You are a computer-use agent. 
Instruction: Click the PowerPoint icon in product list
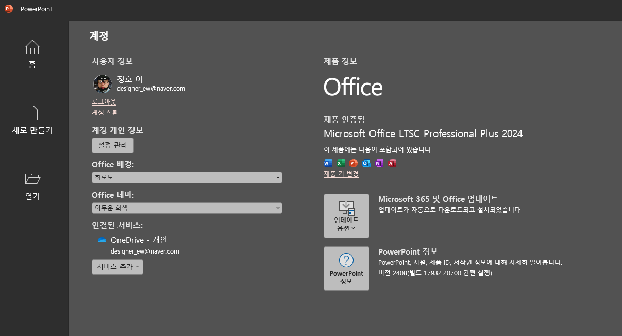point(354,163)
